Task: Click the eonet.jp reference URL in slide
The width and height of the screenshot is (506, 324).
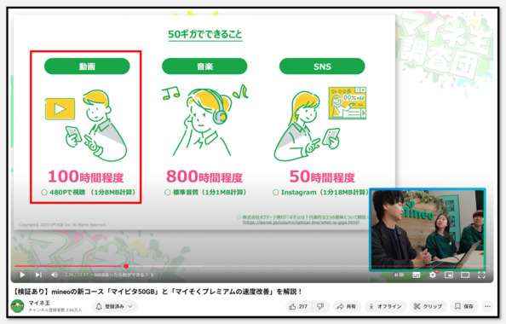Action: [301, 223]
